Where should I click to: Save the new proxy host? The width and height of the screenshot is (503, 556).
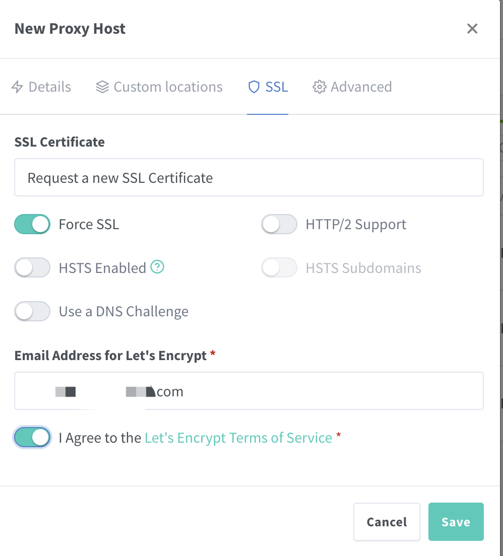[x=456, y=522]
